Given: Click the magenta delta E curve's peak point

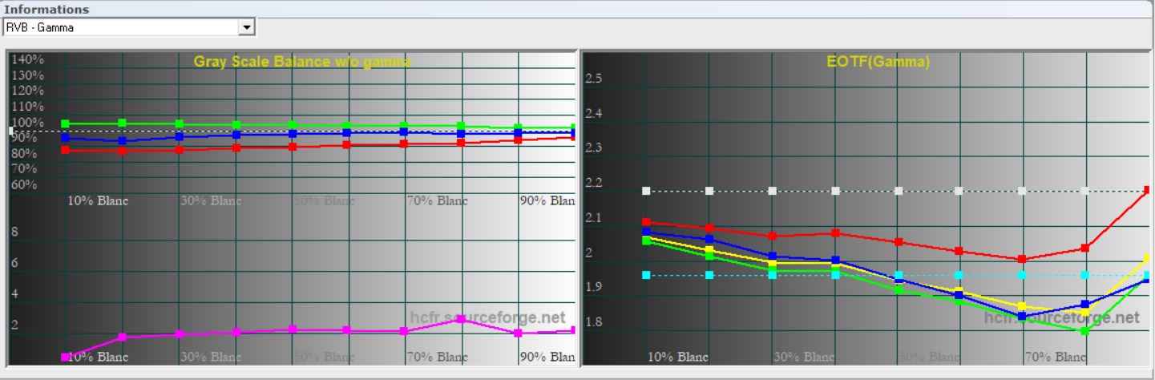Looking at the screenshot, I should 461,319.
